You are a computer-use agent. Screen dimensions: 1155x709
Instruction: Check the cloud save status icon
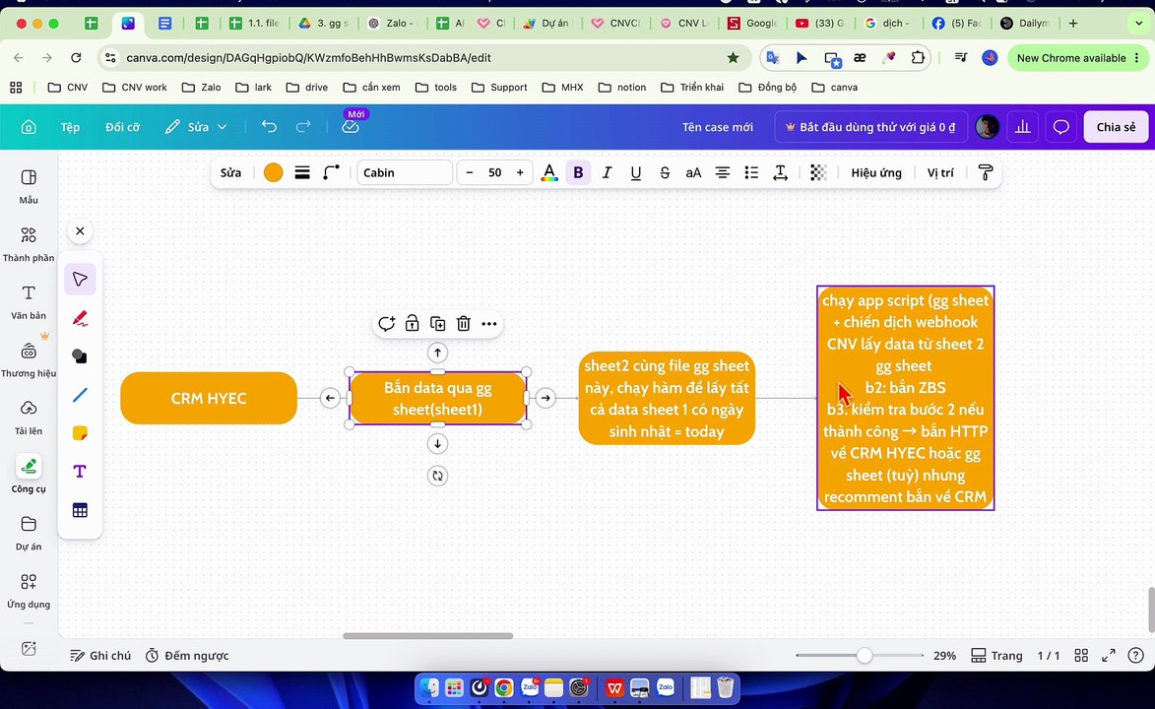pyautogui.click(x=351, y=127)
